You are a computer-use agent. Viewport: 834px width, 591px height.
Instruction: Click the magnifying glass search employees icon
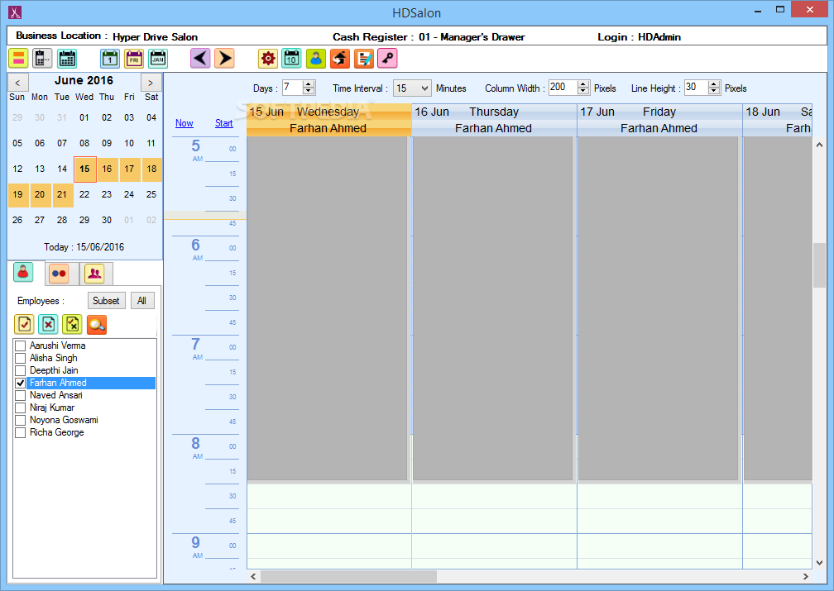(97, 324)
